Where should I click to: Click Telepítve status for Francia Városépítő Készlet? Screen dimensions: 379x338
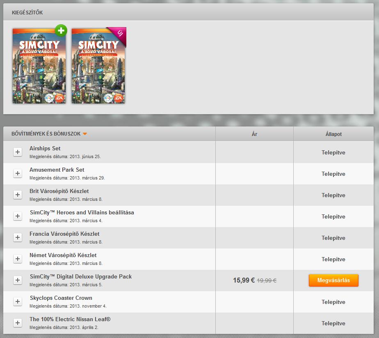pos(333,238)
